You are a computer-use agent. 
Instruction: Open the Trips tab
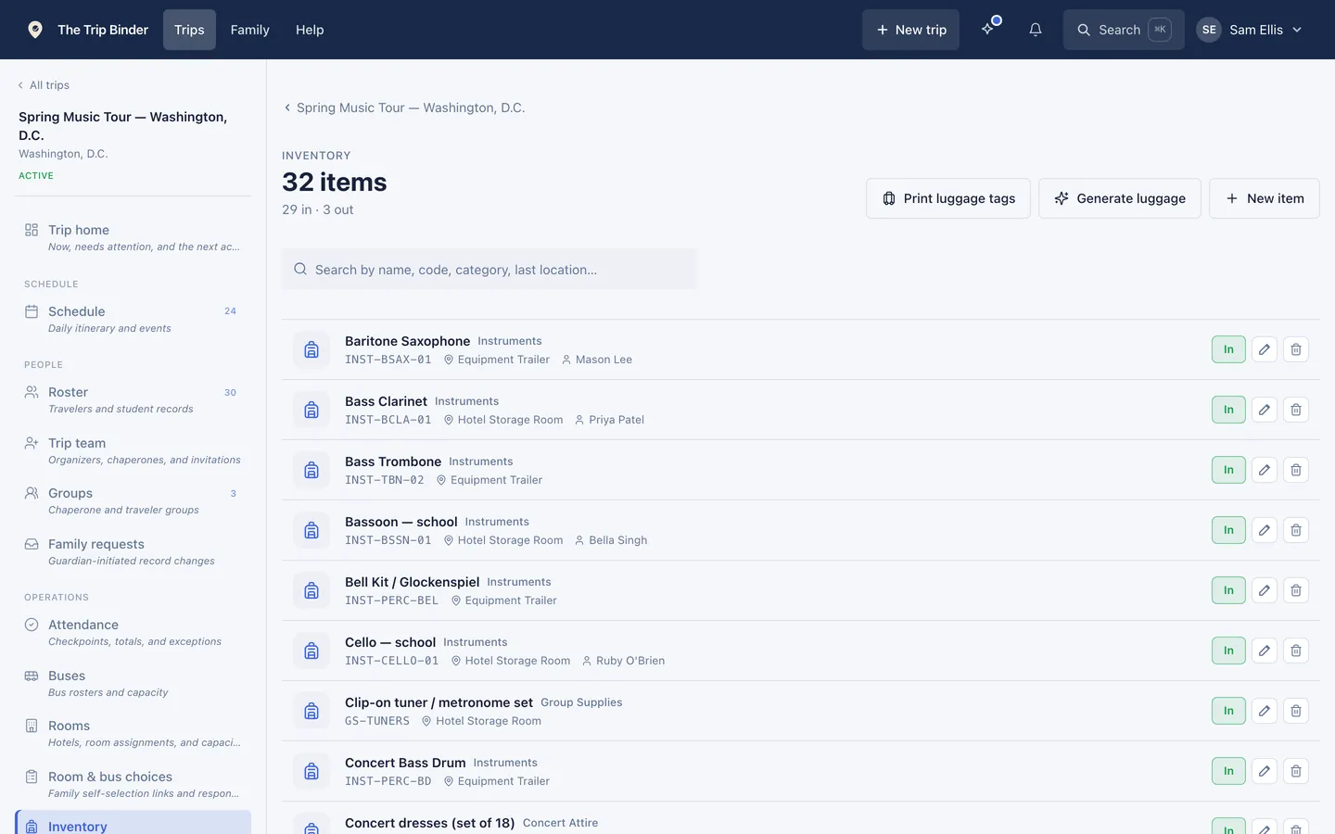click(189, 30)
